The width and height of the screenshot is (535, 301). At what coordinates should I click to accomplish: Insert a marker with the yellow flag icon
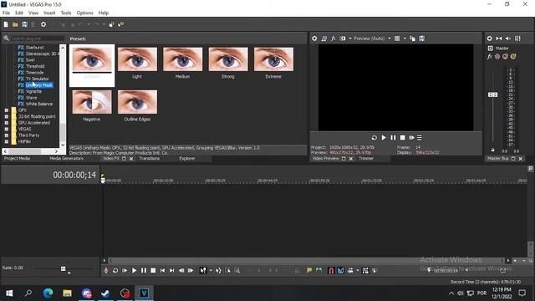[x=309, y=270]
